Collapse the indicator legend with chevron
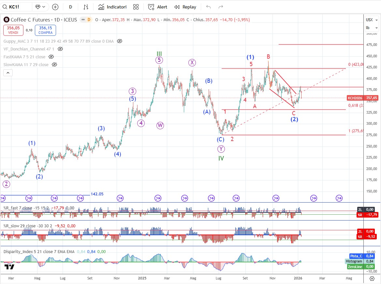The width and height of the screenshot is (381, 284). (x=8, y=73)
